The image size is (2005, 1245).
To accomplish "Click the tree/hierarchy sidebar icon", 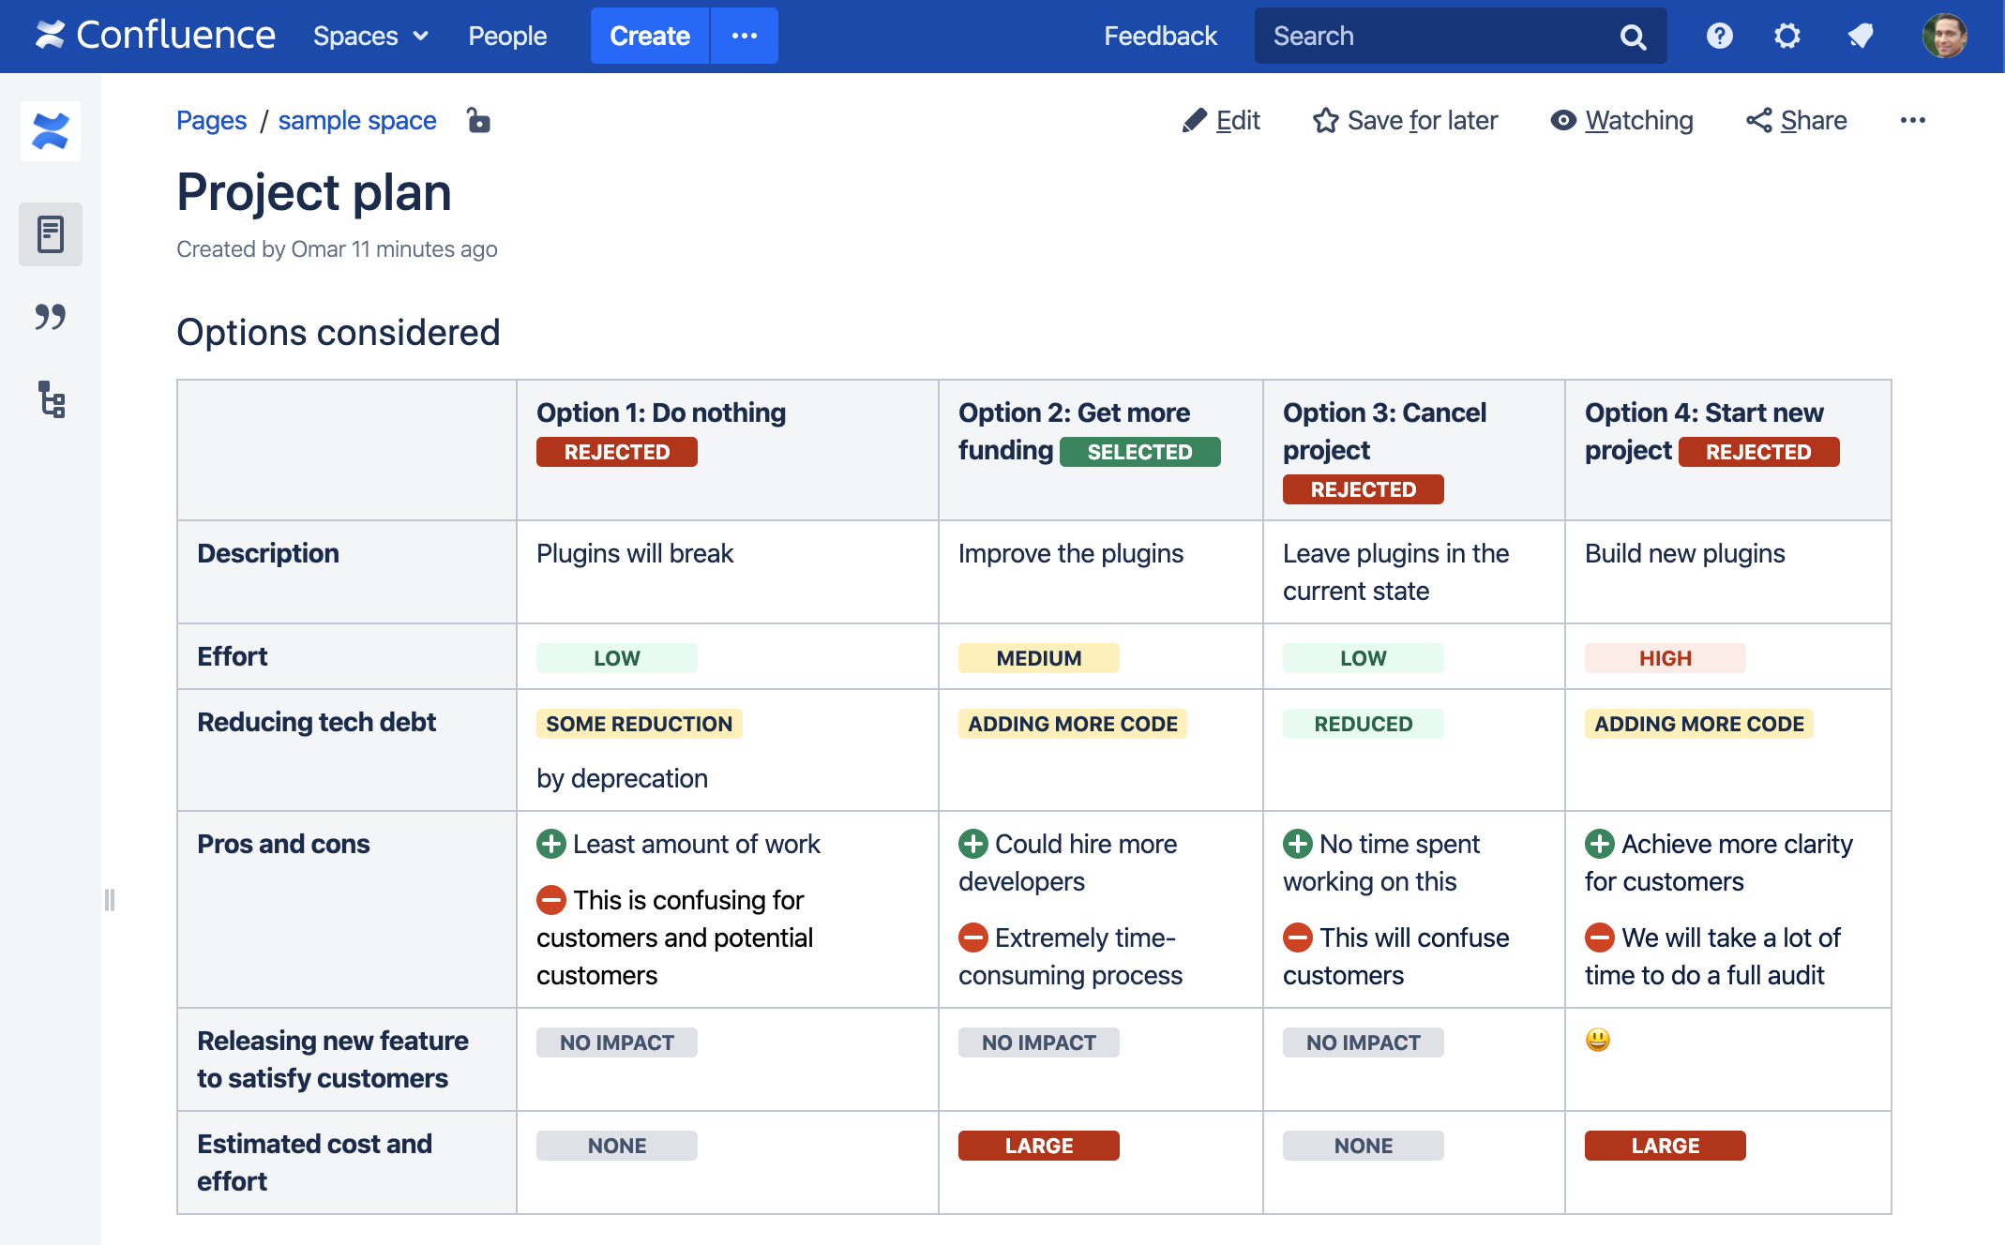I will point(52,400).
